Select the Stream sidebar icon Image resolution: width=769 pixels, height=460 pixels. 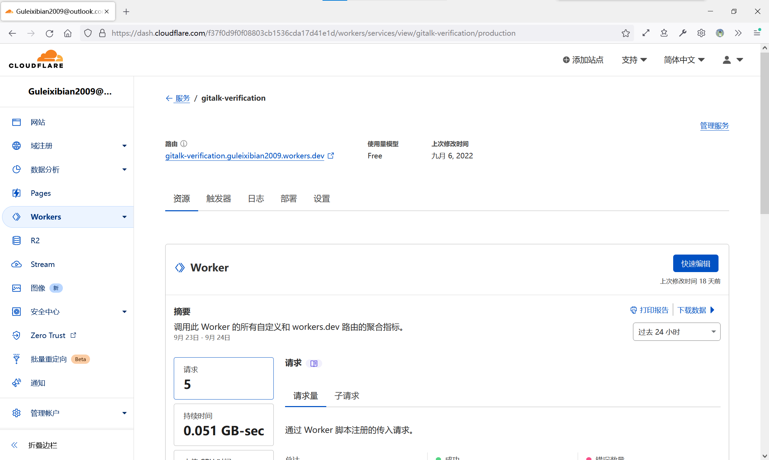tap(16, 264)
